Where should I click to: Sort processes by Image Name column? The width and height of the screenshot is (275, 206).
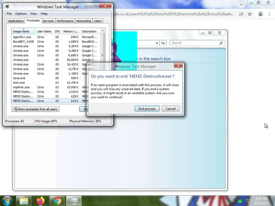click(x=23, y=31)
